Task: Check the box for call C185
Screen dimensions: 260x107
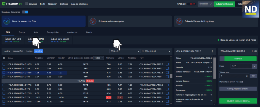Action: [4, 68]
